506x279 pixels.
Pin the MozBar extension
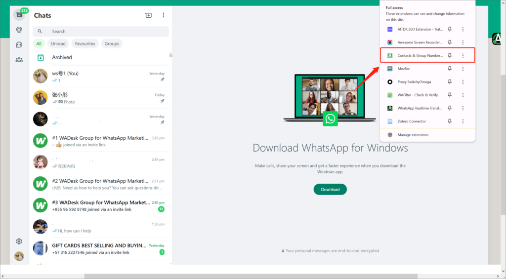coord(450,69)
